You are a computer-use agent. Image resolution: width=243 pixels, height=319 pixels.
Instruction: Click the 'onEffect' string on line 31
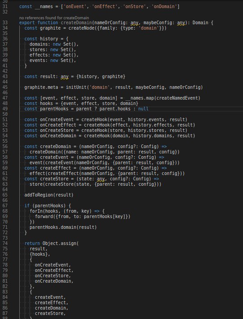click(x=105, y=7)
